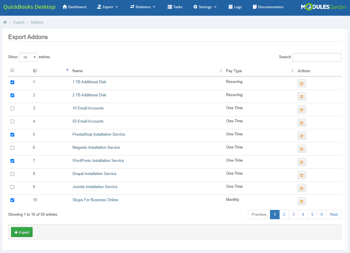This screenshot has height=253, width=350.
Task: Click inside the Search input field
Action: pos(317,57)
